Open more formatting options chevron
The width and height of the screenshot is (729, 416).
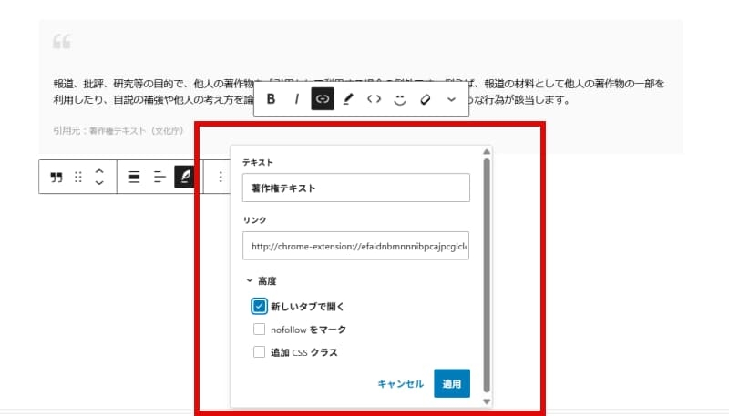[451, 99]
